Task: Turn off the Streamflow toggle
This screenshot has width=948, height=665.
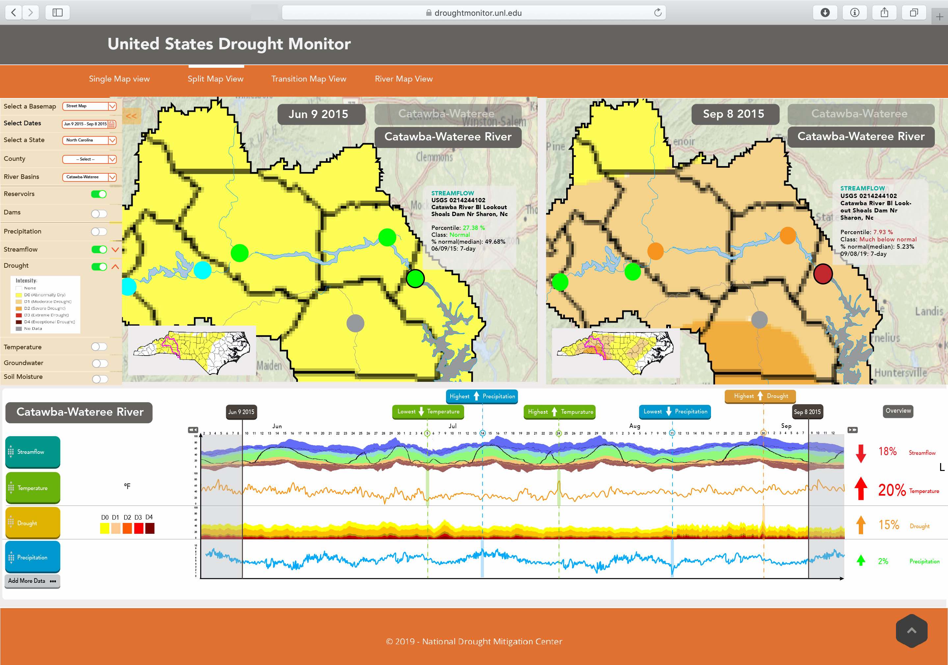Action: pyautogui.click(x=99, y=249)
